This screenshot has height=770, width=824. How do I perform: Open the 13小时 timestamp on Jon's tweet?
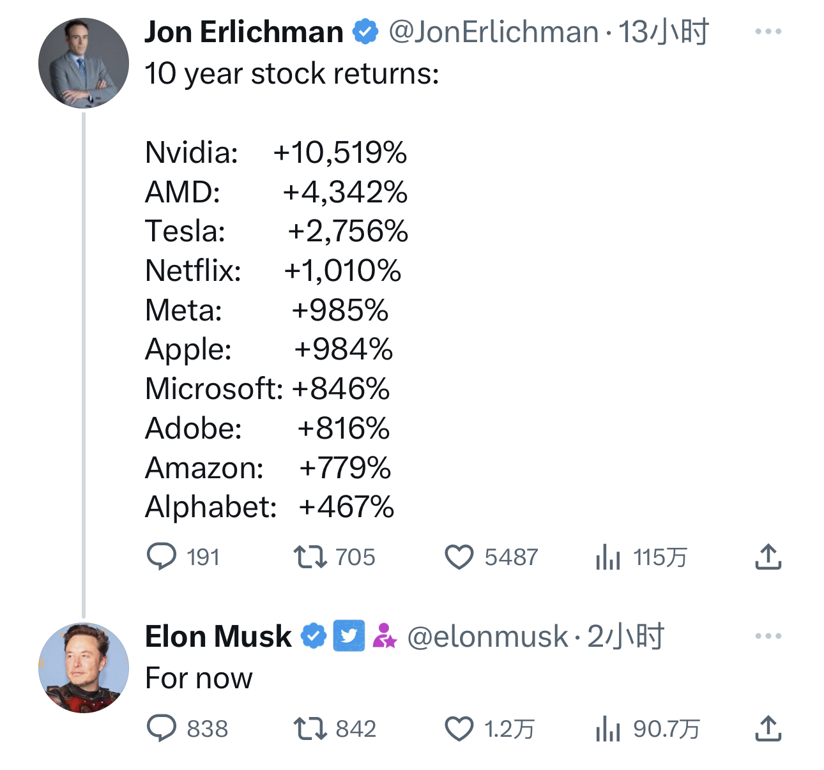664,32
